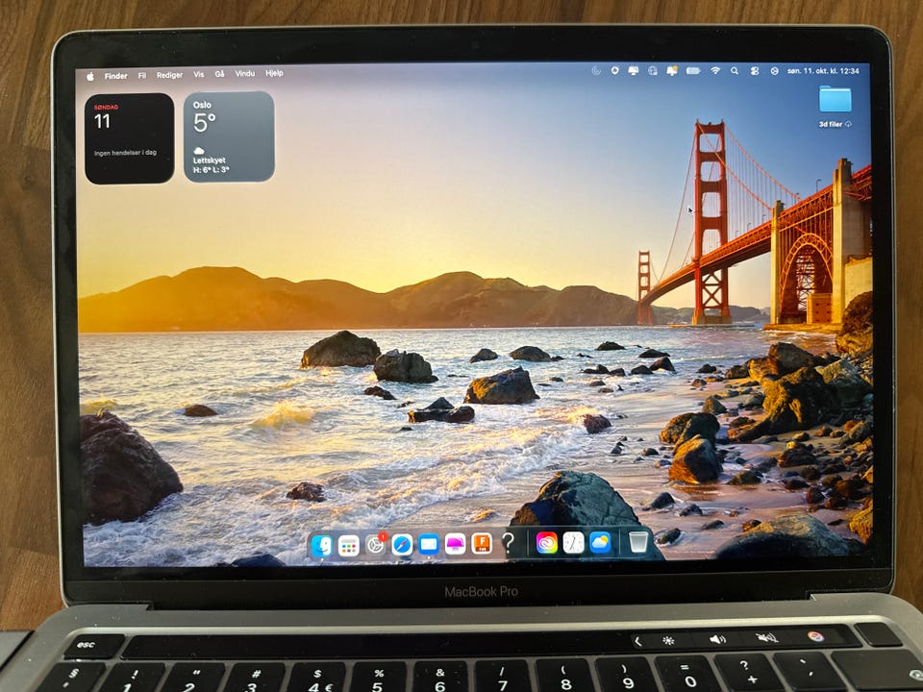Open Adobe Creative Cloud in the Dock

tap(546, 542)
